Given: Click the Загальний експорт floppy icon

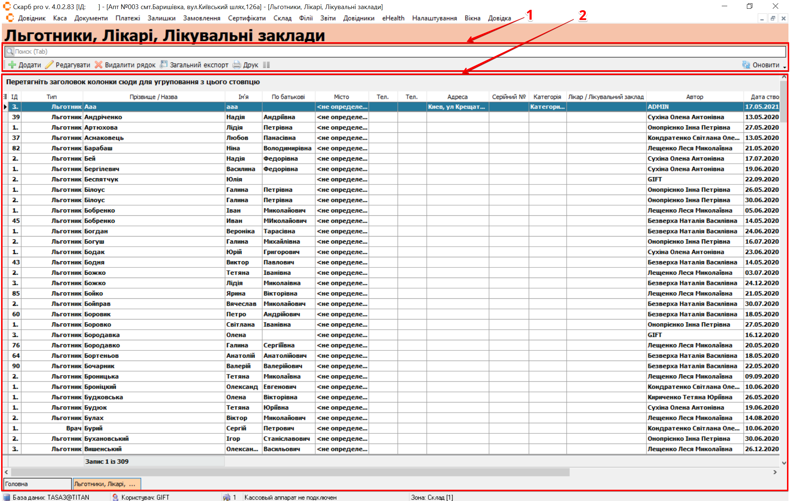Looking at the screenshot, I should pyautogui.click(x=164, y=64).
